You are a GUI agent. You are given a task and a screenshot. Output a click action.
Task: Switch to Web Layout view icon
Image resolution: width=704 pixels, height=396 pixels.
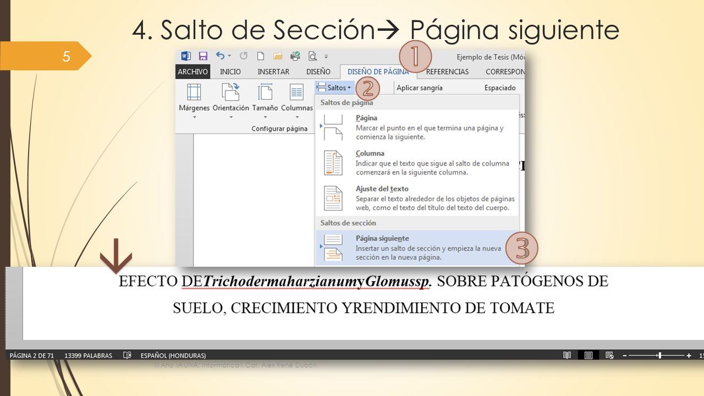point(609,356)
